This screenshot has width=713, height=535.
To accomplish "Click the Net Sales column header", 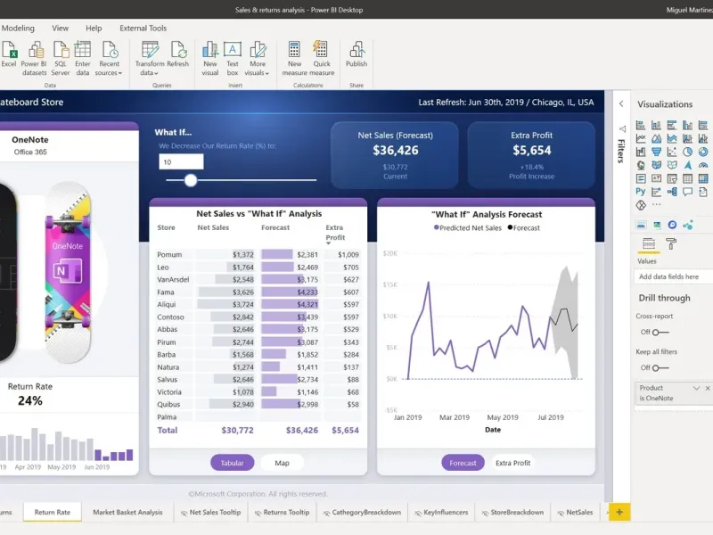I will coord(213,227).
